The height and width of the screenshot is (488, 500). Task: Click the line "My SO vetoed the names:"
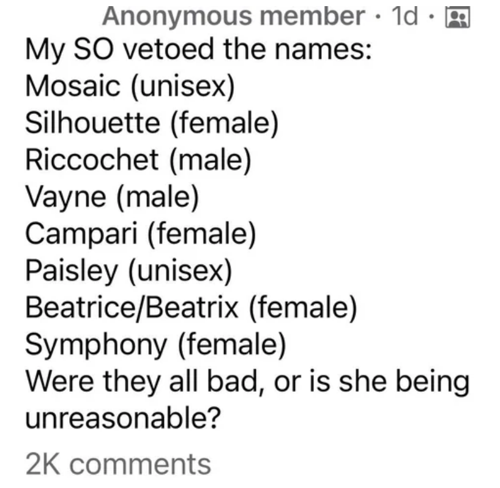pyautogui.click(x=198, y=50)
